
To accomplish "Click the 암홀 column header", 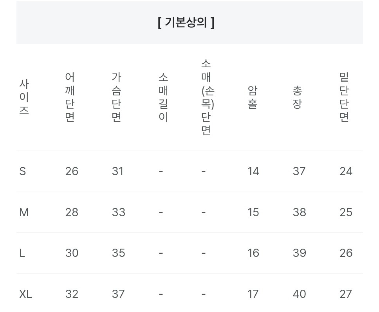I will point(253,97).
